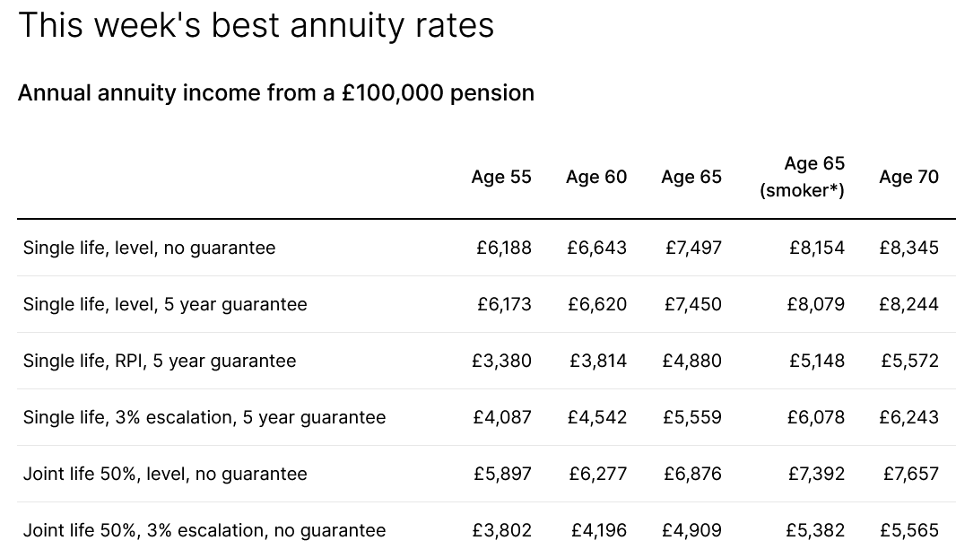Click "Single life, level, 5 year guarantee" label
Image resolution: width=956 pixels, height=558 pixels.
165,304
